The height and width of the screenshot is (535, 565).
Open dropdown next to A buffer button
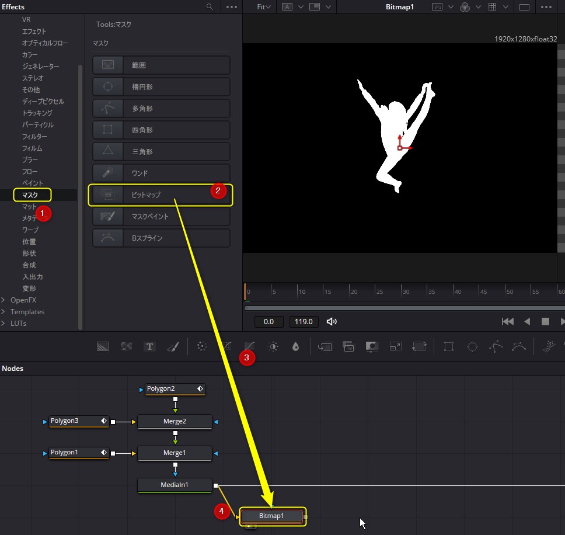pyautogui.click(x=301, y=7)
